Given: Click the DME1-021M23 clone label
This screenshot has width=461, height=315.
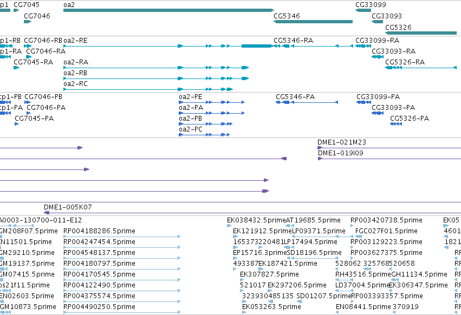Looking at the screenshot, I should click(342, 142).
